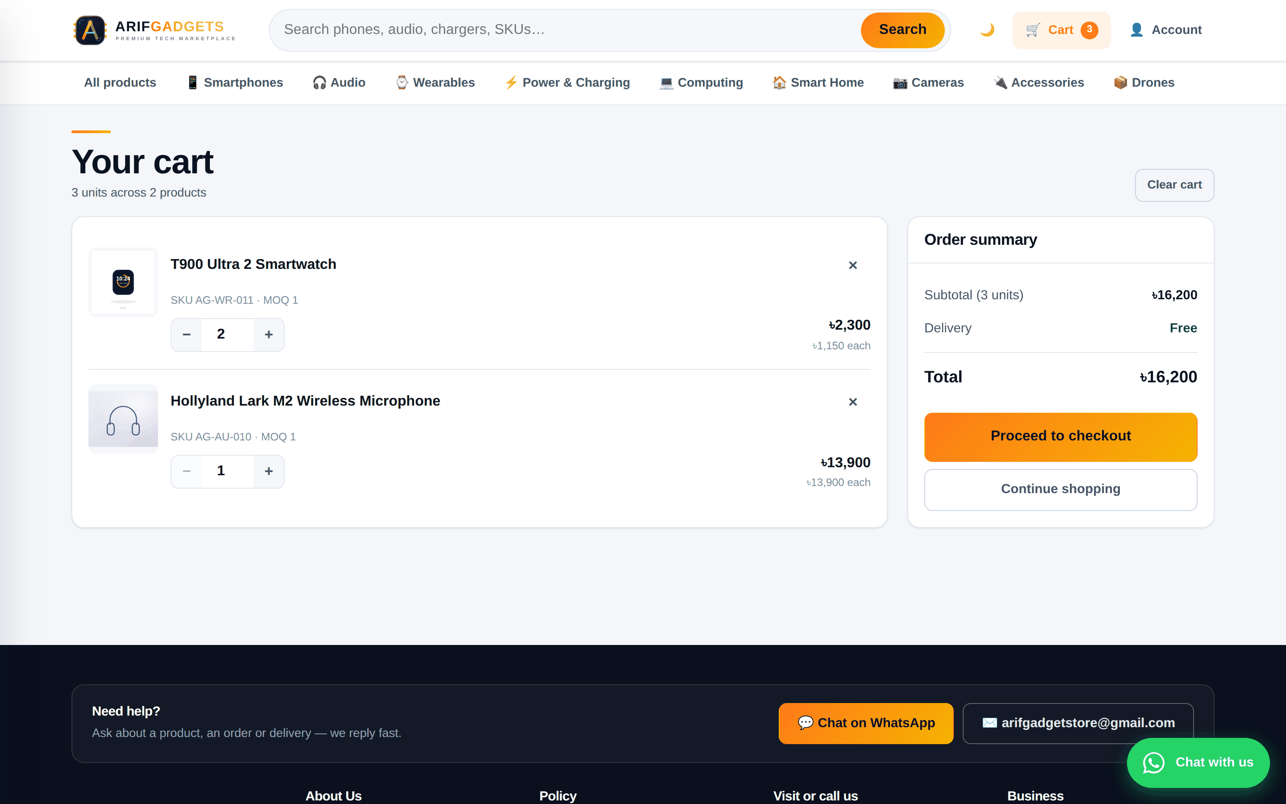Open Computing category

(701, 83)
